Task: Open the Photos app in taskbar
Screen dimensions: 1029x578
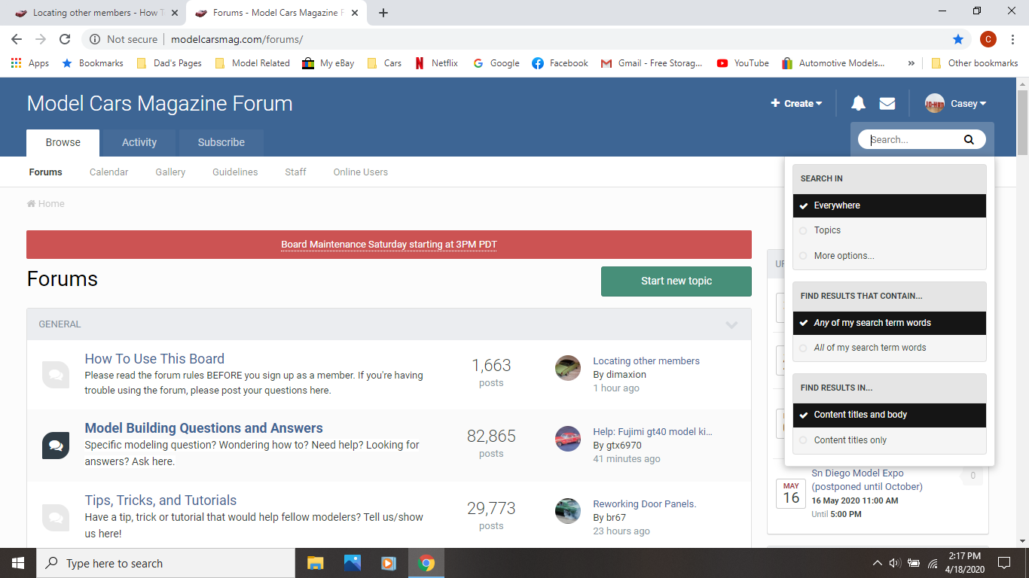Action: [x=352, y=563]
